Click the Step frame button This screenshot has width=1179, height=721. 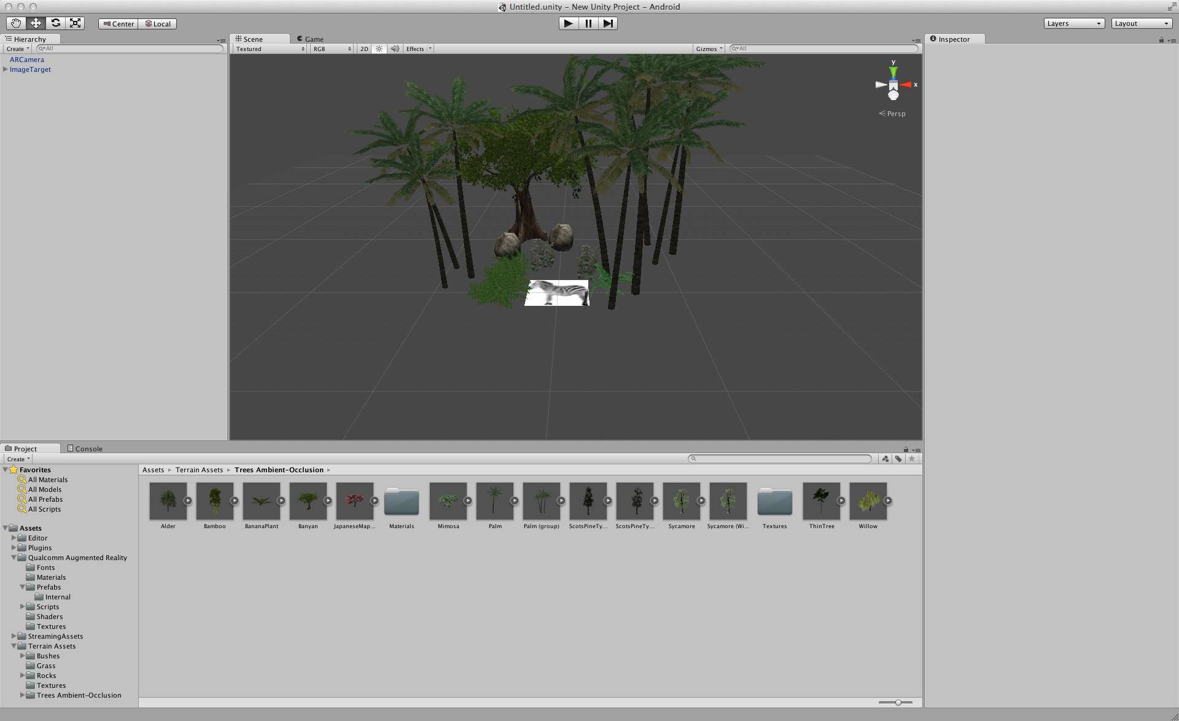pos(607,23)
